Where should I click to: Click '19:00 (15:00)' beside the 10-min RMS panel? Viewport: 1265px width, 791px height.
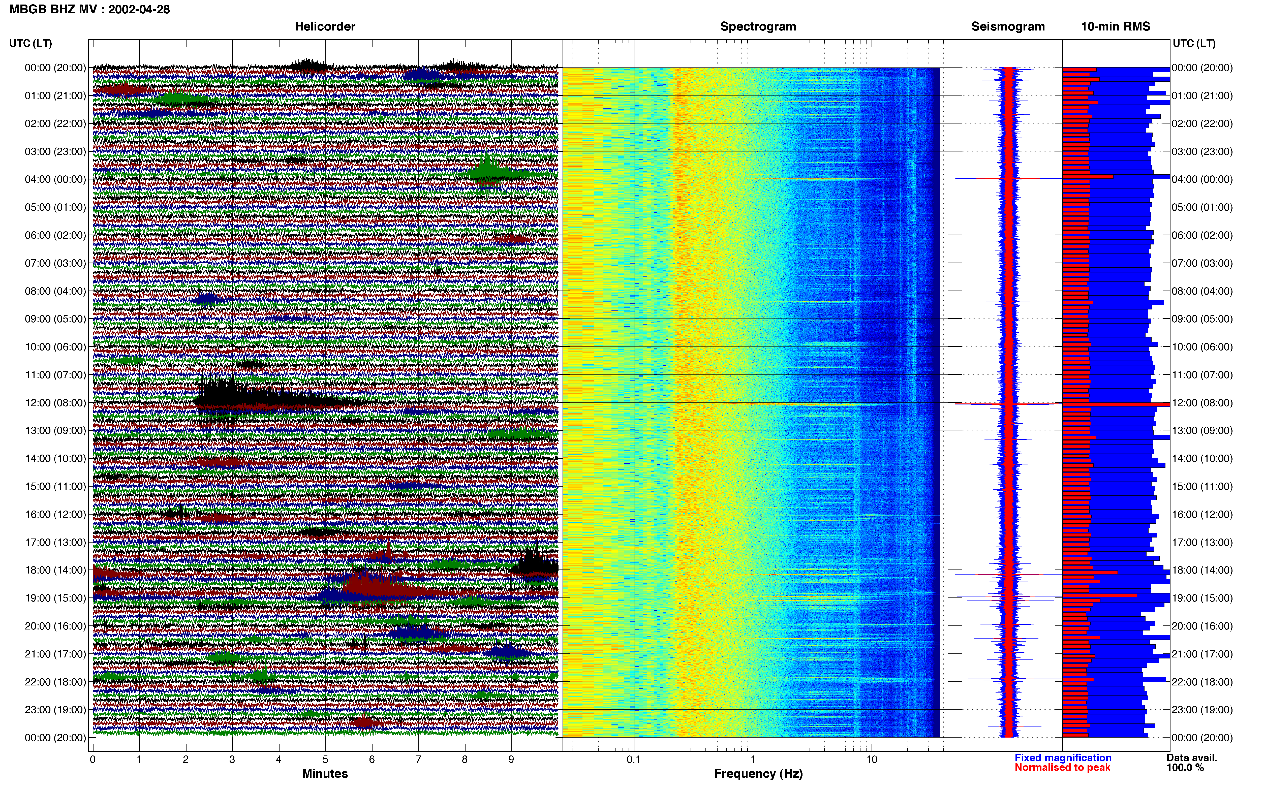(x=1202, y=598)
